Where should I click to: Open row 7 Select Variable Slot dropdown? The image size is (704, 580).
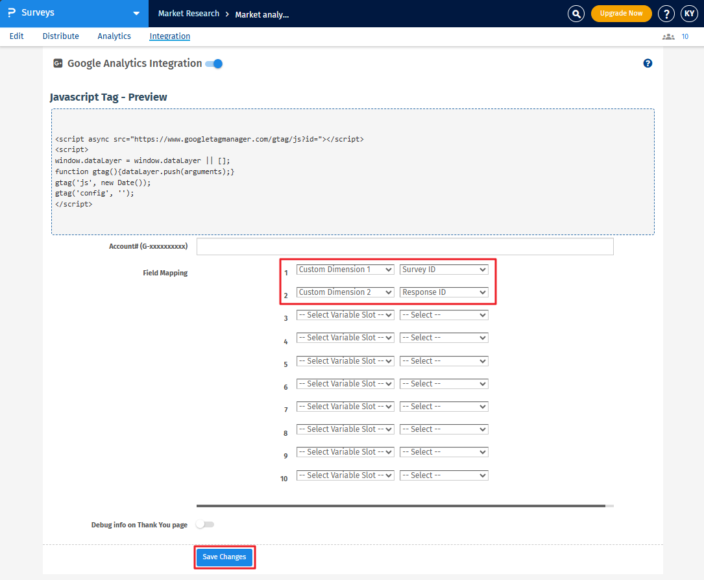(x=345, y=407)
